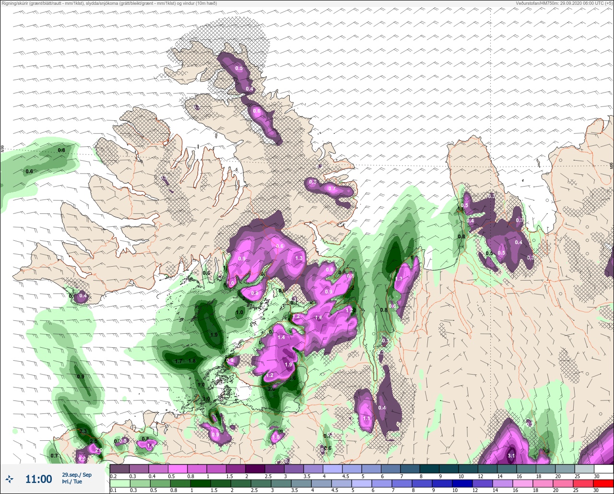Pick the darkest purple 2–2.5 snow legend swatch

pyautogui.click(x=255, y=469)
